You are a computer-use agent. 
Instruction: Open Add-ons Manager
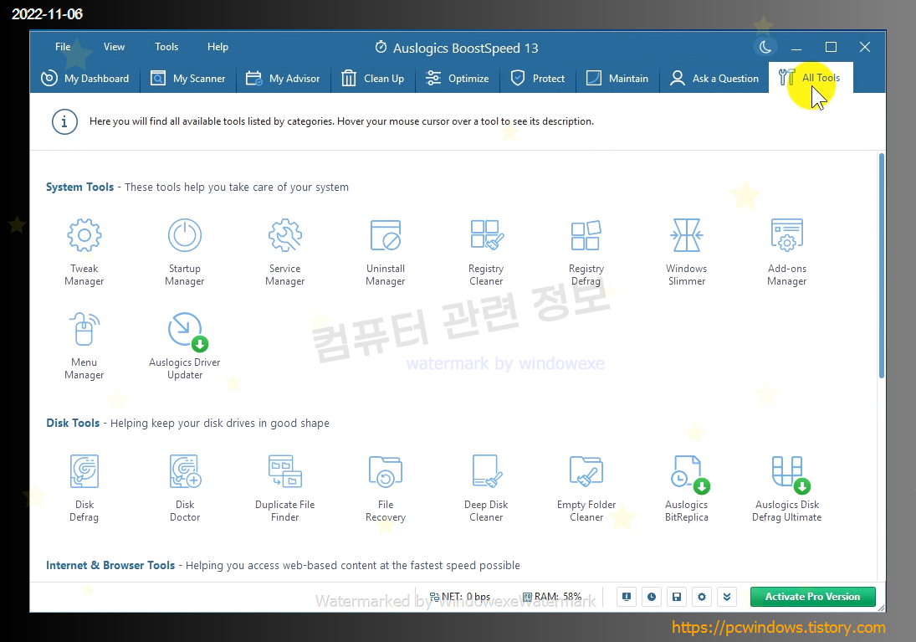(x=787, y=252)
